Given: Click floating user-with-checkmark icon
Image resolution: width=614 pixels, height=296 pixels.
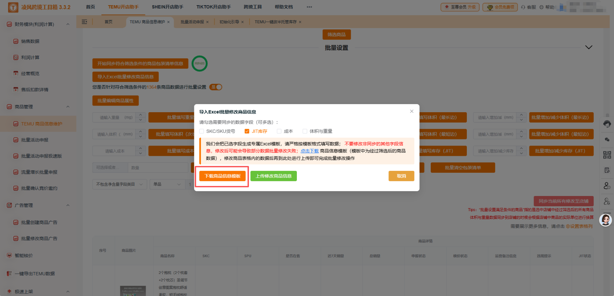Looking at the screenshot, I should 607,201.
